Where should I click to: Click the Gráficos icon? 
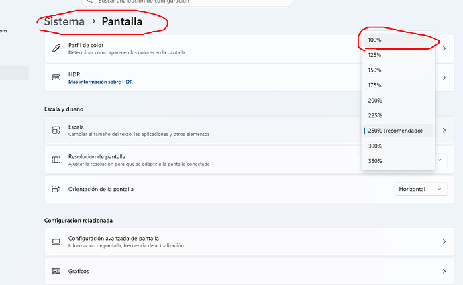tap(56, 271)
